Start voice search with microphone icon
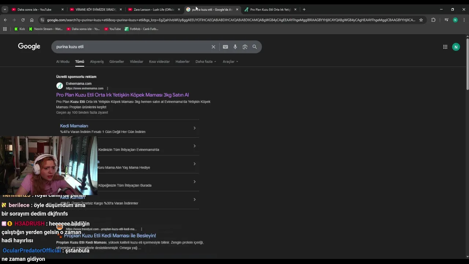 235,47
